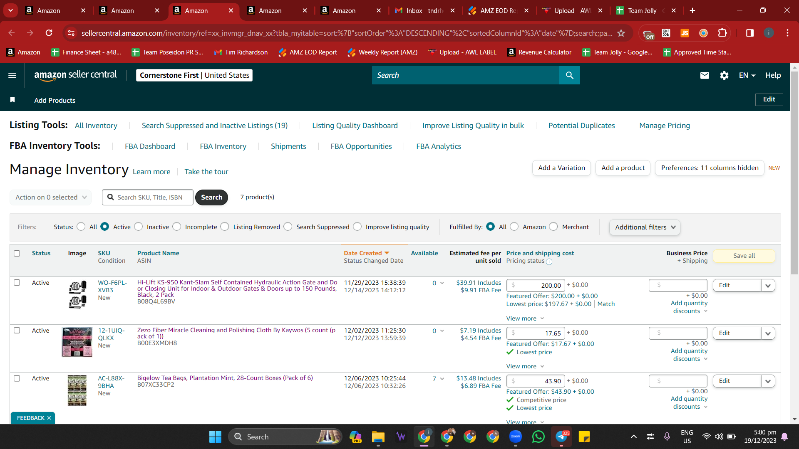Viewport: 799px width, 449px height.
Task: Expand View more for Zezo Fiber pricing
Action: (525, 366)
